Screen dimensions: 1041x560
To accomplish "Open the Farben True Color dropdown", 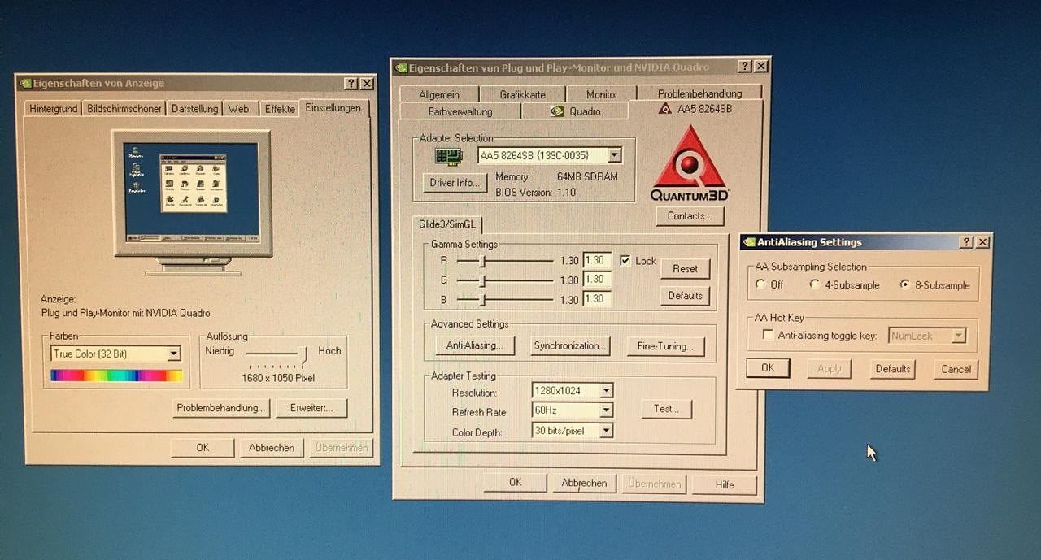I will tap(173, 354).
